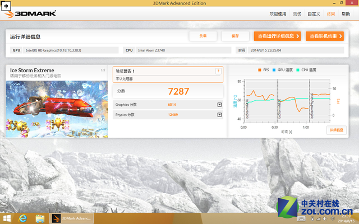Click the GPU 温度 blue legend swatch
359x224 pixels.
(x=274, y=70)
